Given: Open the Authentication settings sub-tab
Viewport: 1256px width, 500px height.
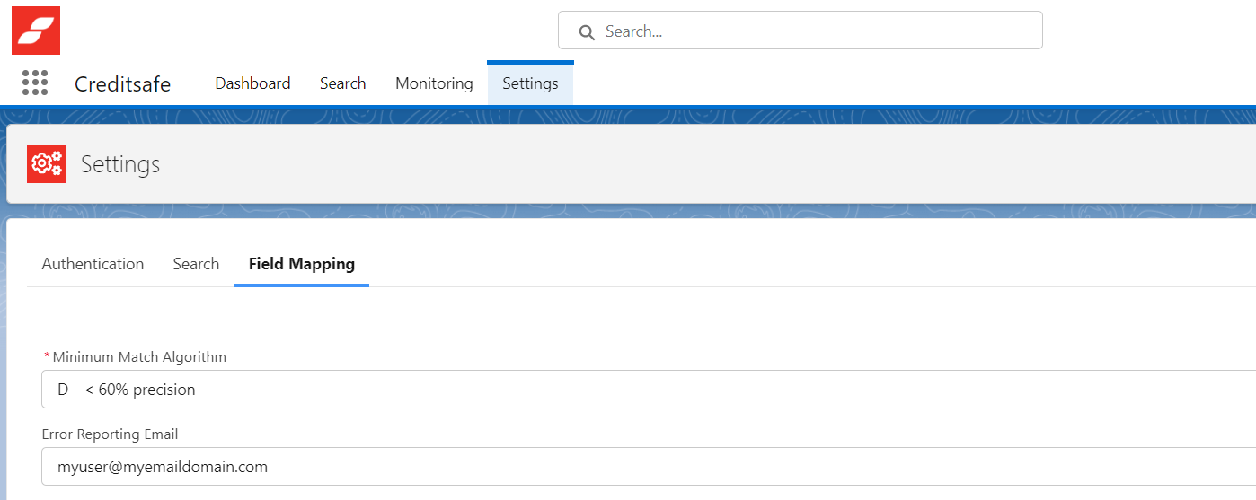Looking at the screenshot, I should click(93, 264).
